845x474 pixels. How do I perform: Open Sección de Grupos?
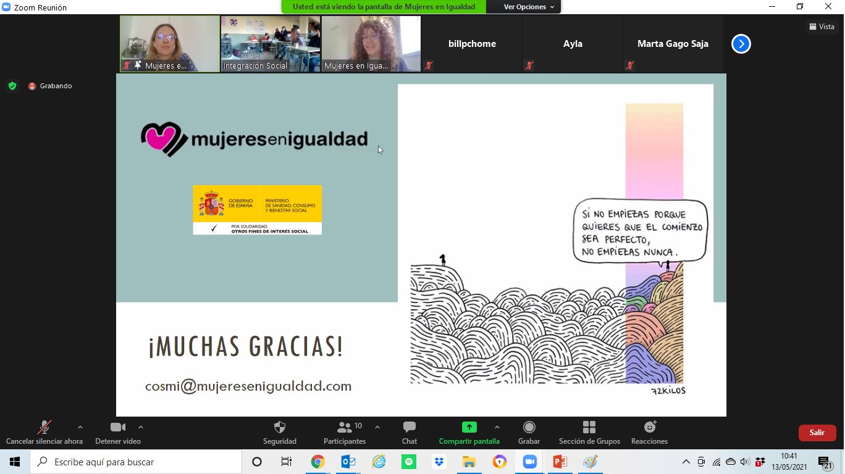click(589, 433)
